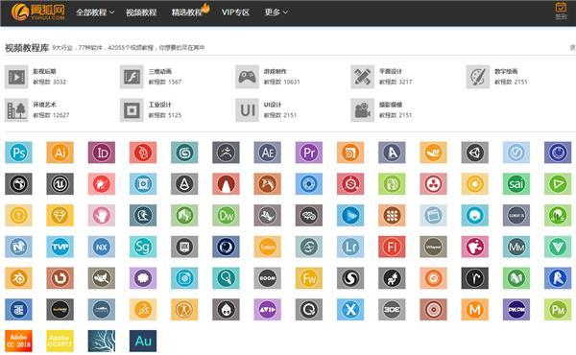Image resolution: width=576 pixels, height=355 pixels.
Task: Select the Illustrator Ai icon
Action: coord(60,153)
